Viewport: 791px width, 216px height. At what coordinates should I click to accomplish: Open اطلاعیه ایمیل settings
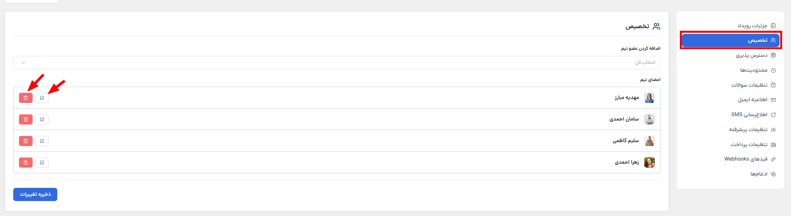[752, 100]
